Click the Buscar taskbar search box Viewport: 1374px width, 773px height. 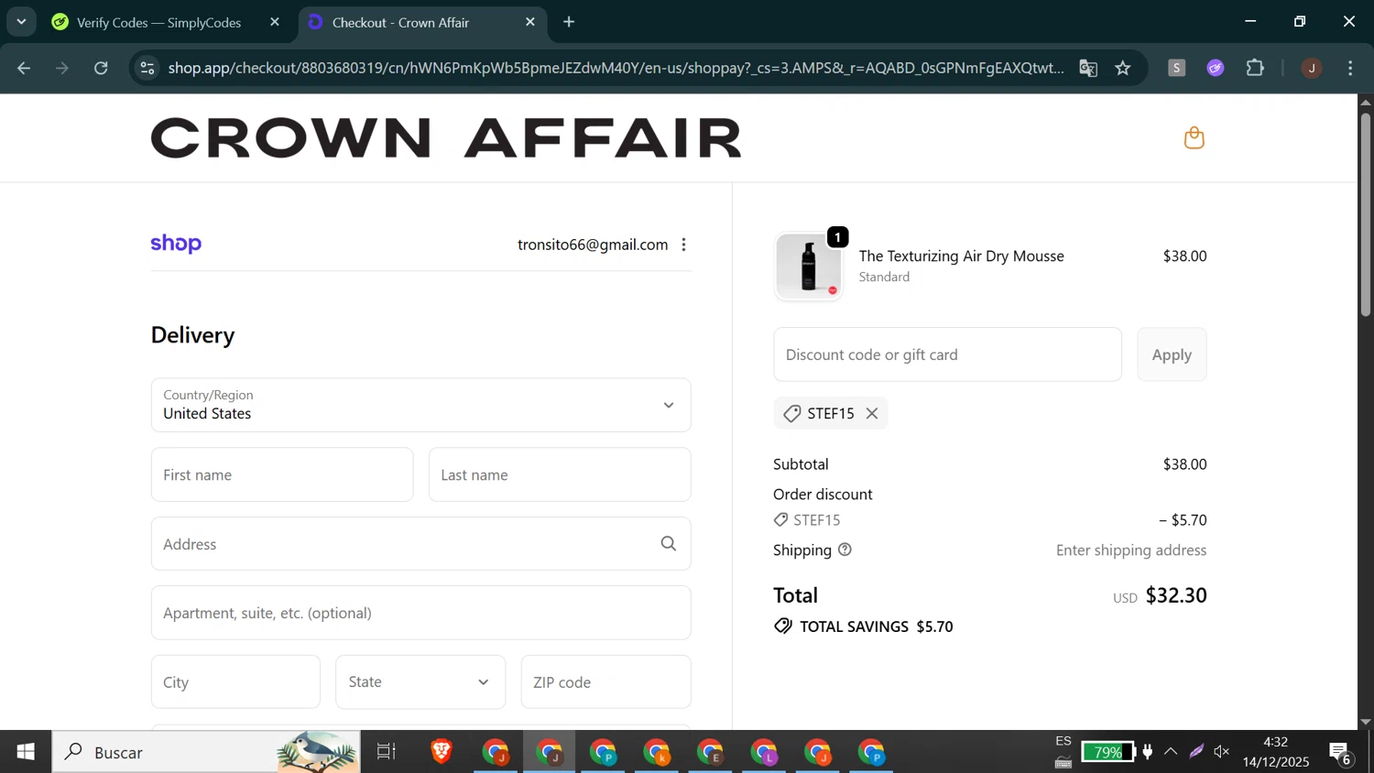pos(206,752)
